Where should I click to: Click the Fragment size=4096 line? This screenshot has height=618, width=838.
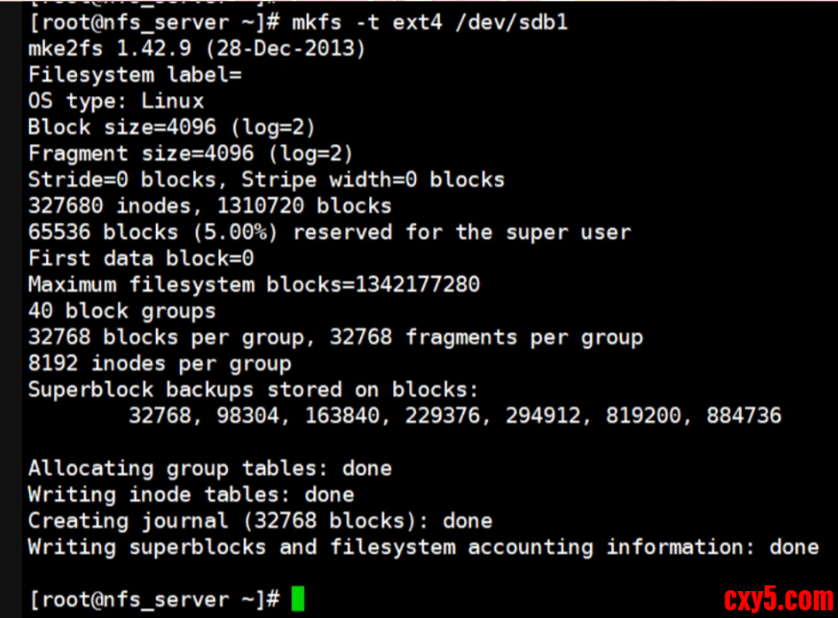tap(190, 154)
